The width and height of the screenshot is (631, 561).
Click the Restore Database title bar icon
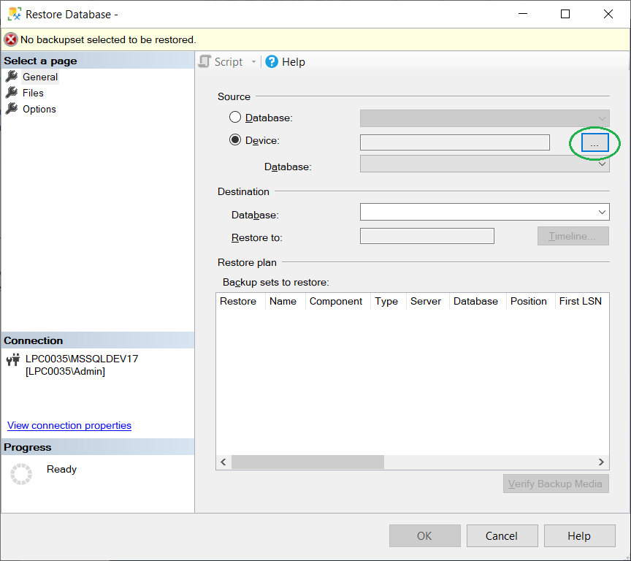click(13, 14)
